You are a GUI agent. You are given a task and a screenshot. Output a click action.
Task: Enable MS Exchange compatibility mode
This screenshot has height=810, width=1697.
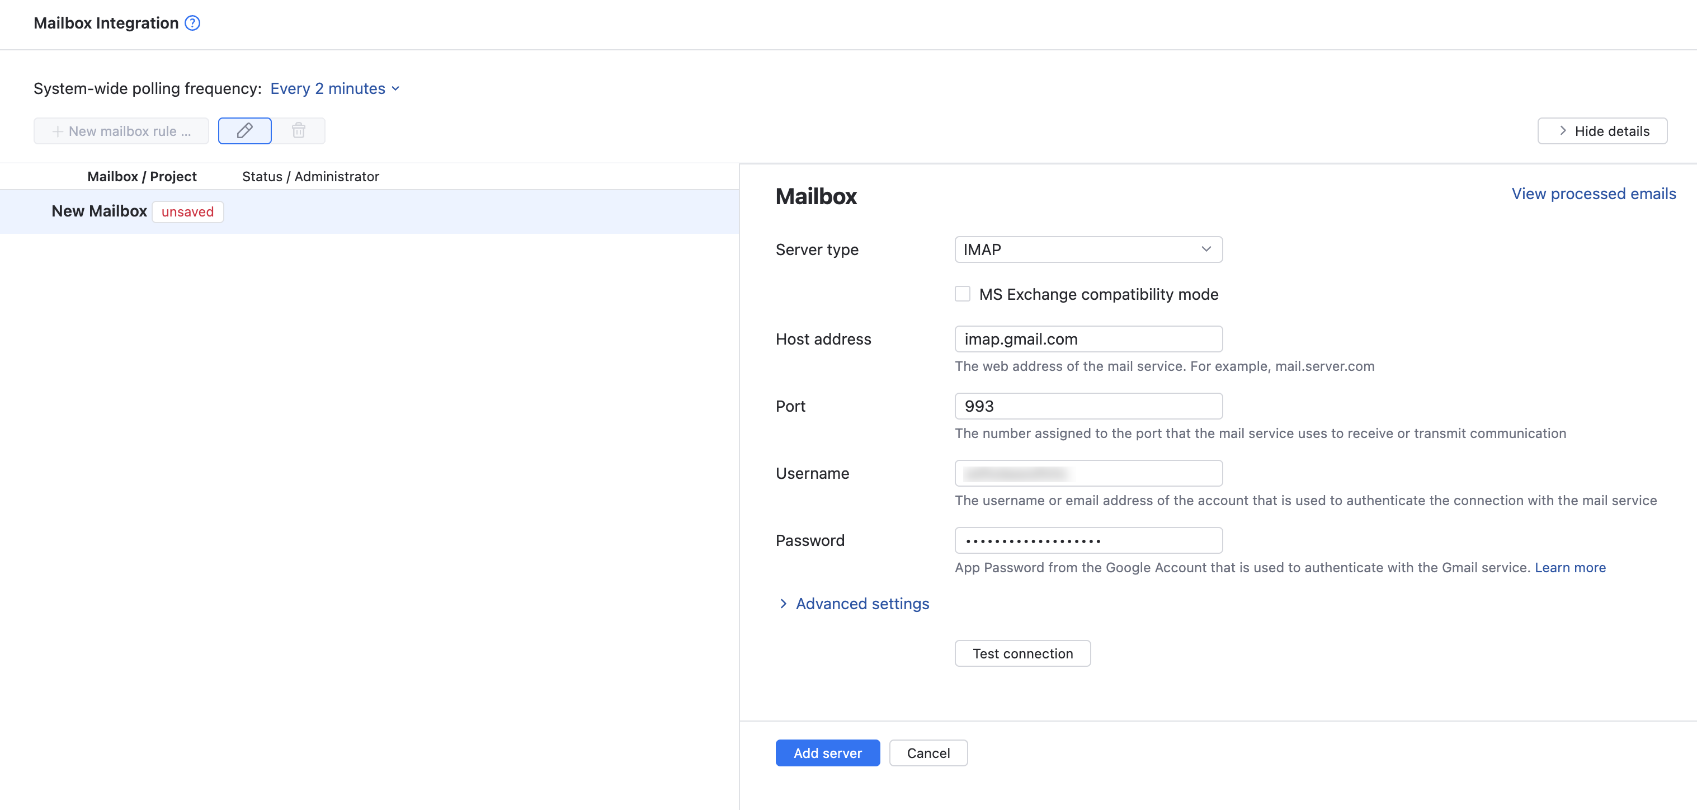[x=963, y=294]
